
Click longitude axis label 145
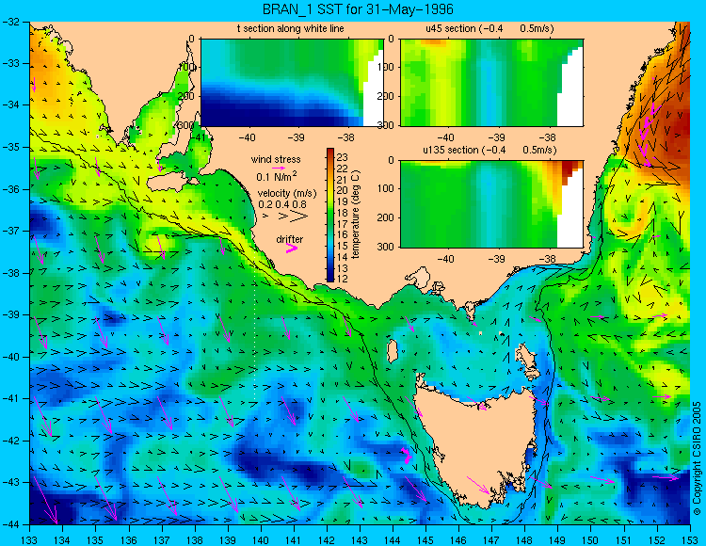(x=425, y=539)
